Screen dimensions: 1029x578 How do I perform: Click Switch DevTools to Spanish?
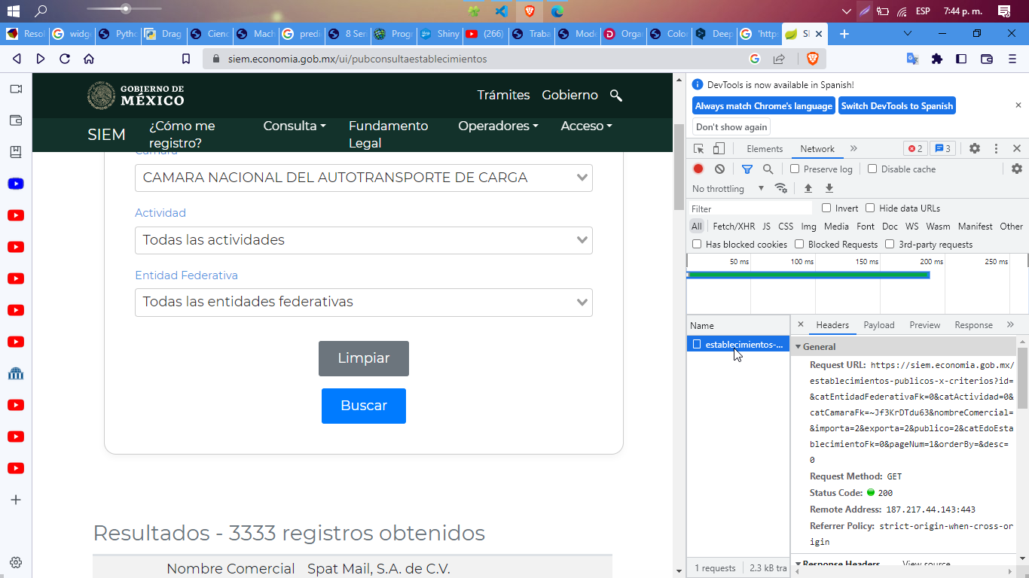coord(896,105)
